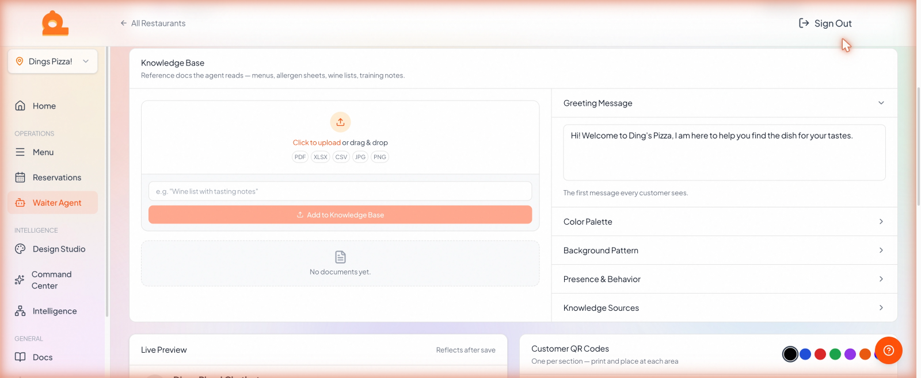Click the sidebar vertical scrollbar
The height and width of the screenshot is (378, 921).
(x=107, y=181)
